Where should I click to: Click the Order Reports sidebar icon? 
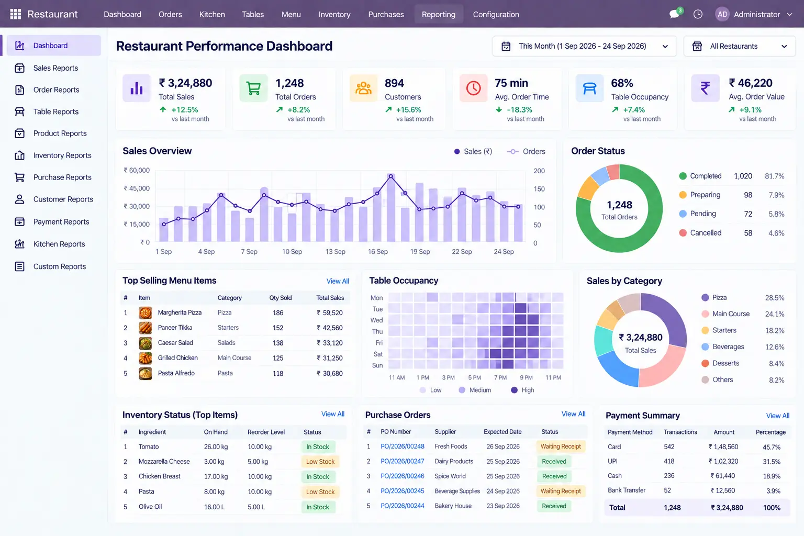pyautogui.click(x=20, y=90)
